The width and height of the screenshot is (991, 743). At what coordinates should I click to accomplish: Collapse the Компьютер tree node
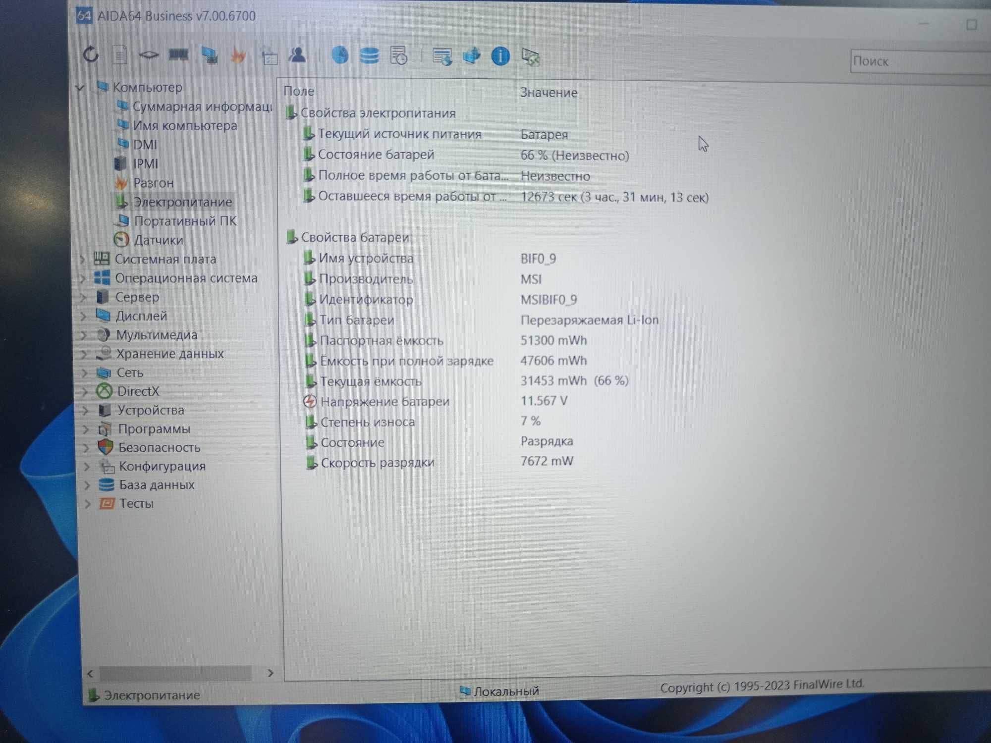[x=80, y=88]
